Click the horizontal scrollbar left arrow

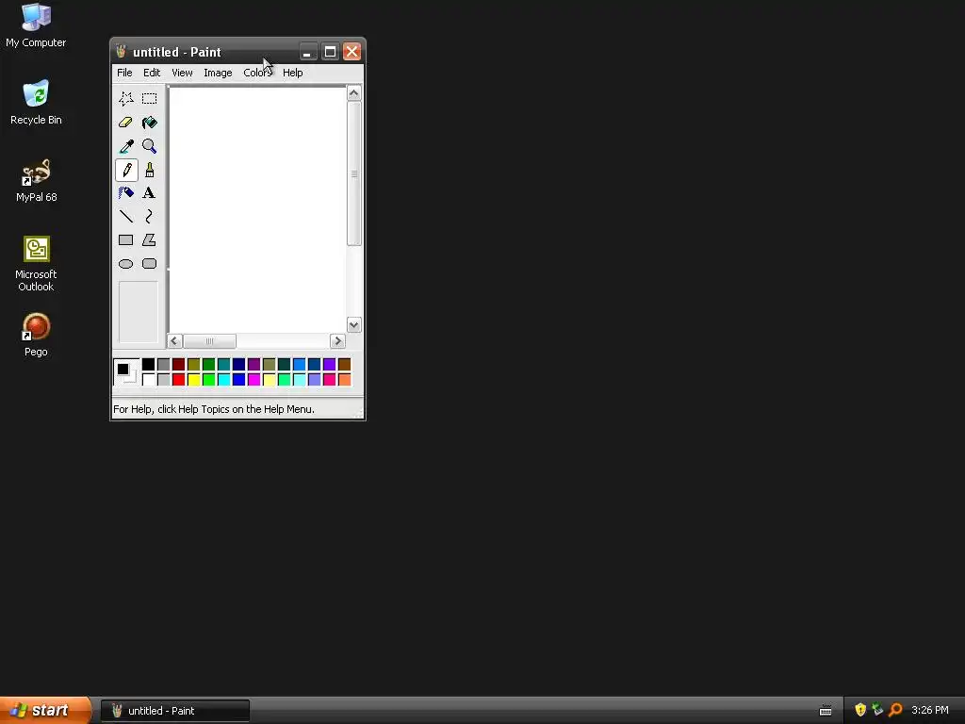[x=174, y=341]
